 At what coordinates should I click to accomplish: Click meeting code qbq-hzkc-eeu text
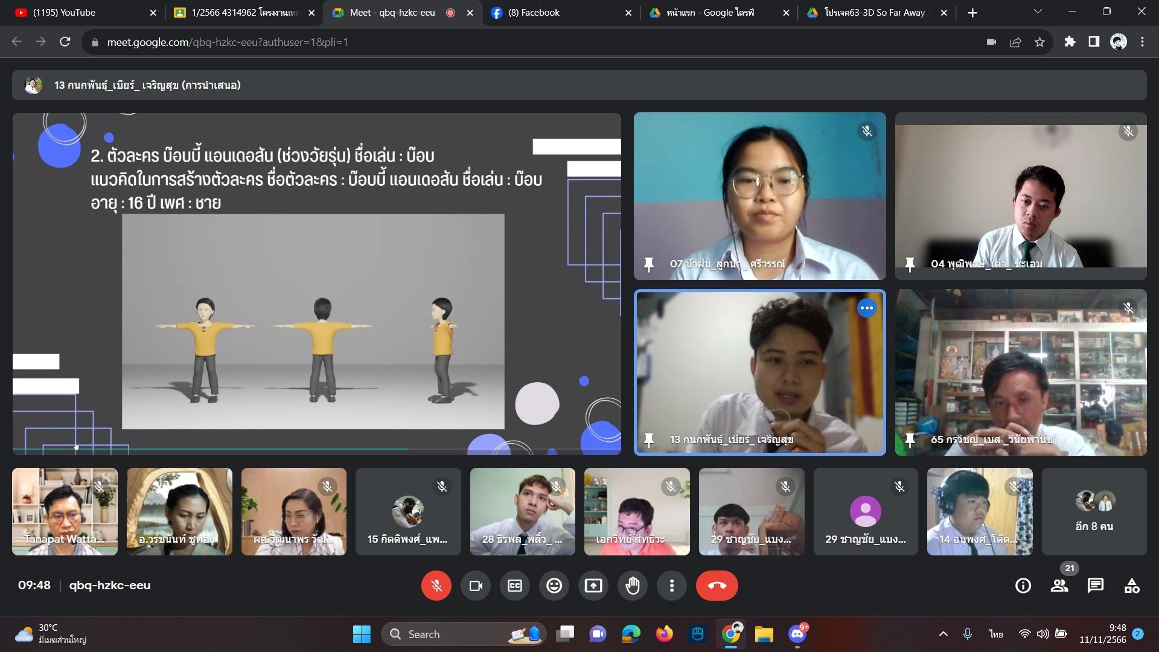(x=110, y=585)
